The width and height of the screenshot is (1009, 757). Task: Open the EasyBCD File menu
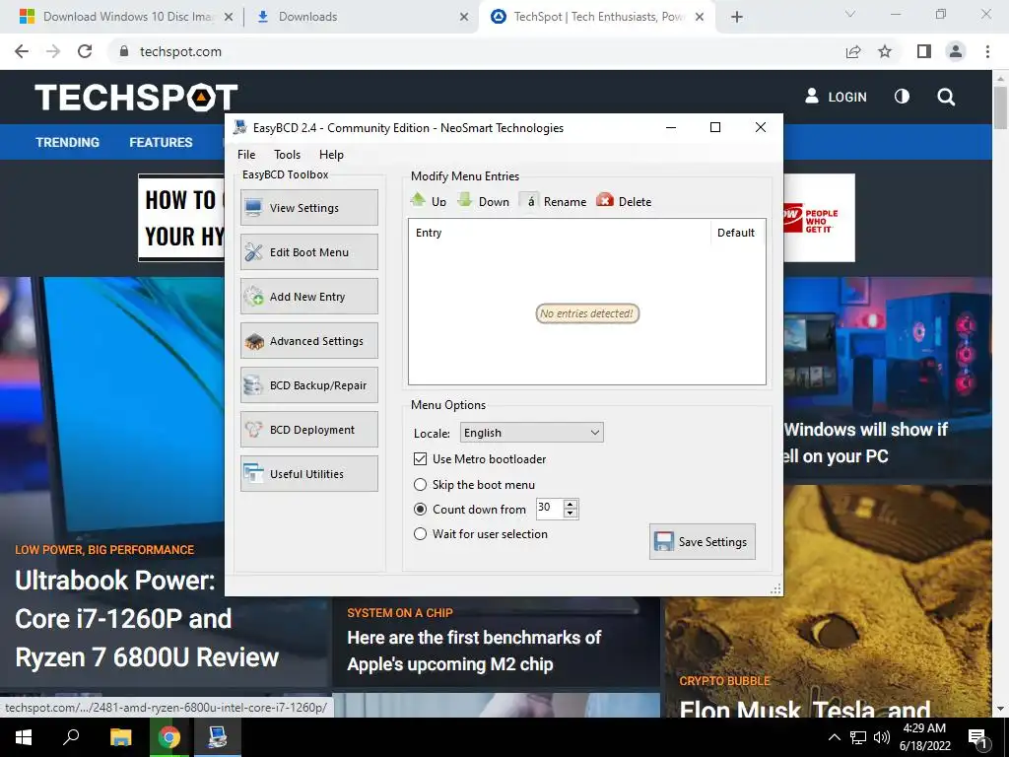point(246,155)
